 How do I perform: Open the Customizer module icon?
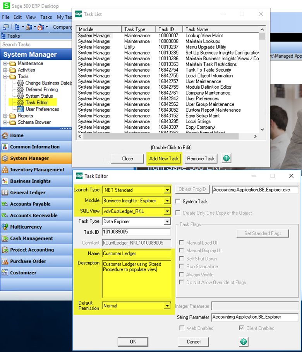[5, 273]
